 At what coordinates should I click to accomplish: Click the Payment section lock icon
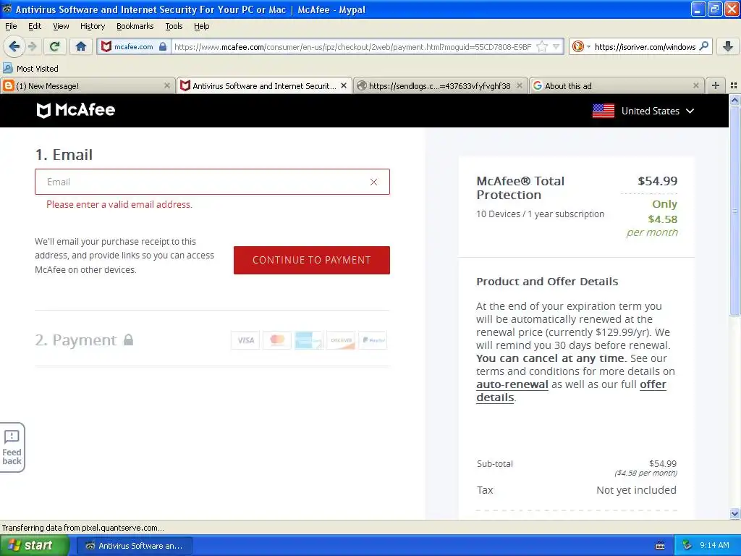tap(128, 340)
